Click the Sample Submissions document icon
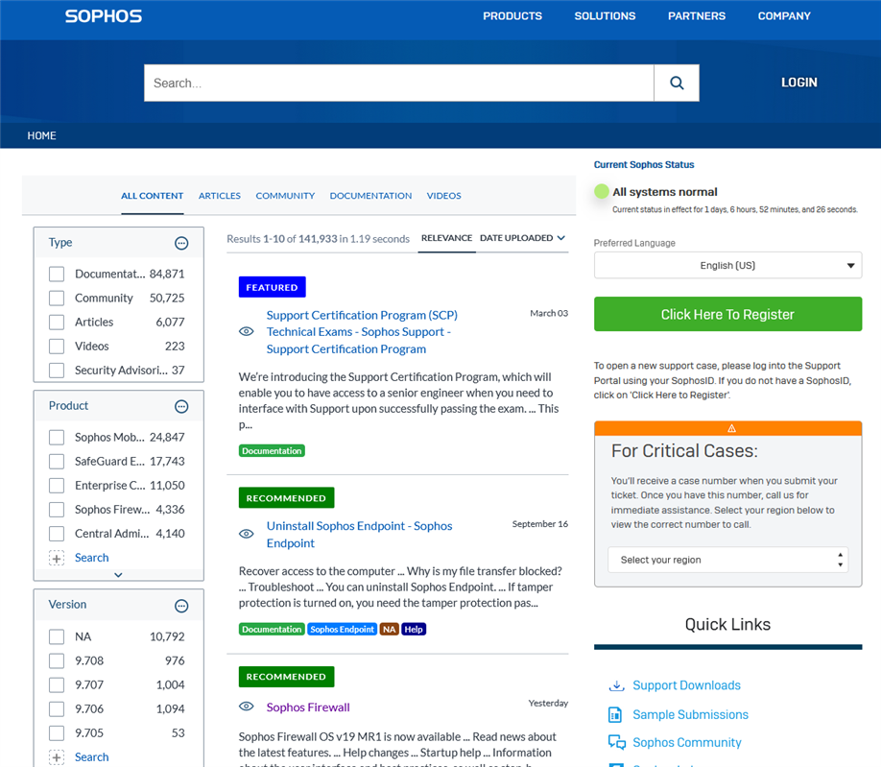Image resolution: width=881 pixels, height=767 pixels. point(615,715)
